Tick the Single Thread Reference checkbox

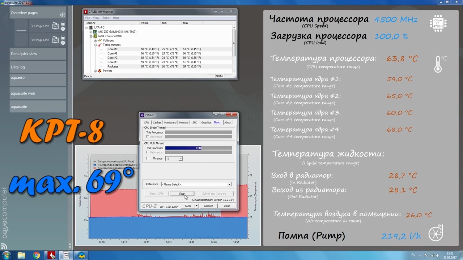point(148,137)
